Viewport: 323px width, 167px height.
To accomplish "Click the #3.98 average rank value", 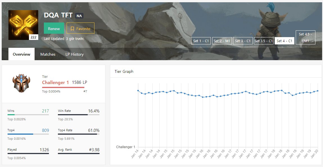I will (94, 150).
